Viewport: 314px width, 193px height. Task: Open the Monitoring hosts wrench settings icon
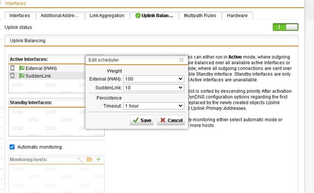(80, 159)
